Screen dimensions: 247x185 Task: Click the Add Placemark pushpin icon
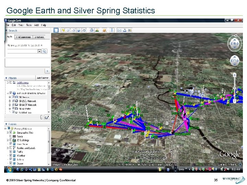point(63,30)
